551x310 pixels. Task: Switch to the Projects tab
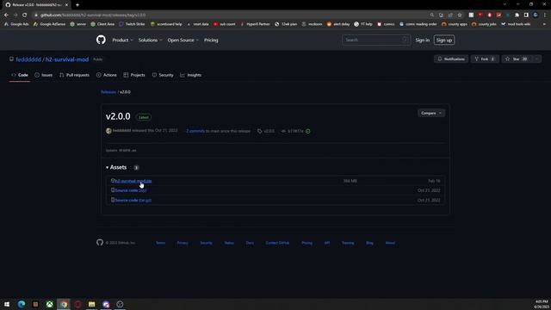(134, 75)
